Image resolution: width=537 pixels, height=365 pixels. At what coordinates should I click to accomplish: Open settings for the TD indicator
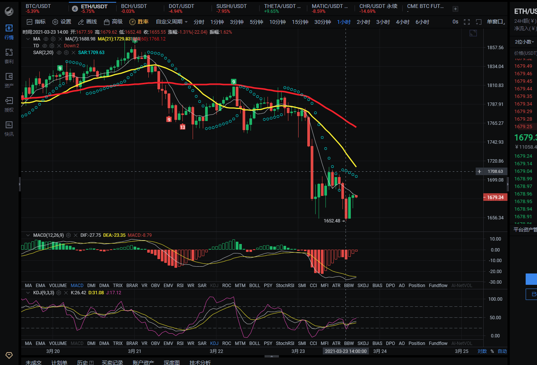point(52,46)
